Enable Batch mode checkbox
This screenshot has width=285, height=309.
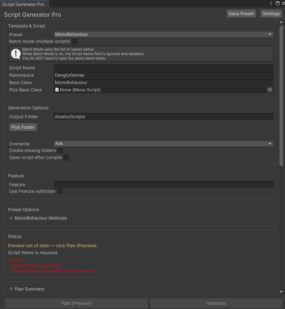75,42
